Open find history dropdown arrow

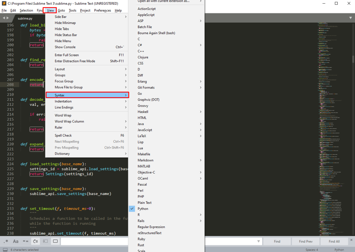(x=259, y=241)
